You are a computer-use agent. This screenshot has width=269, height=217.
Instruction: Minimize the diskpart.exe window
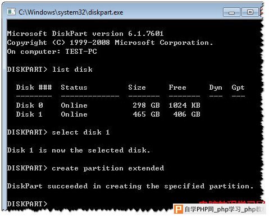[x=231, y=12]
